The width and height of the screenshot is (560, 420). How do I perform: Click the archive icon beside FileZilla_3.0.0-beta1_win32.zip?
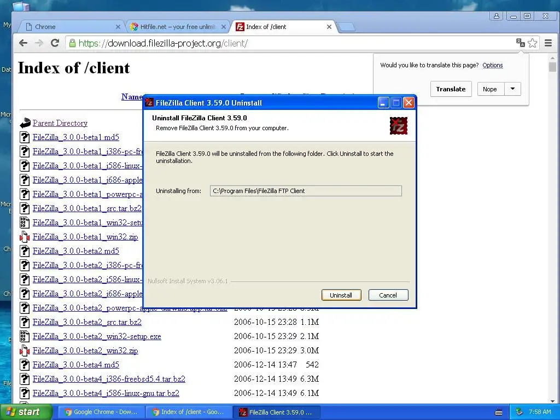pos(24,237)
